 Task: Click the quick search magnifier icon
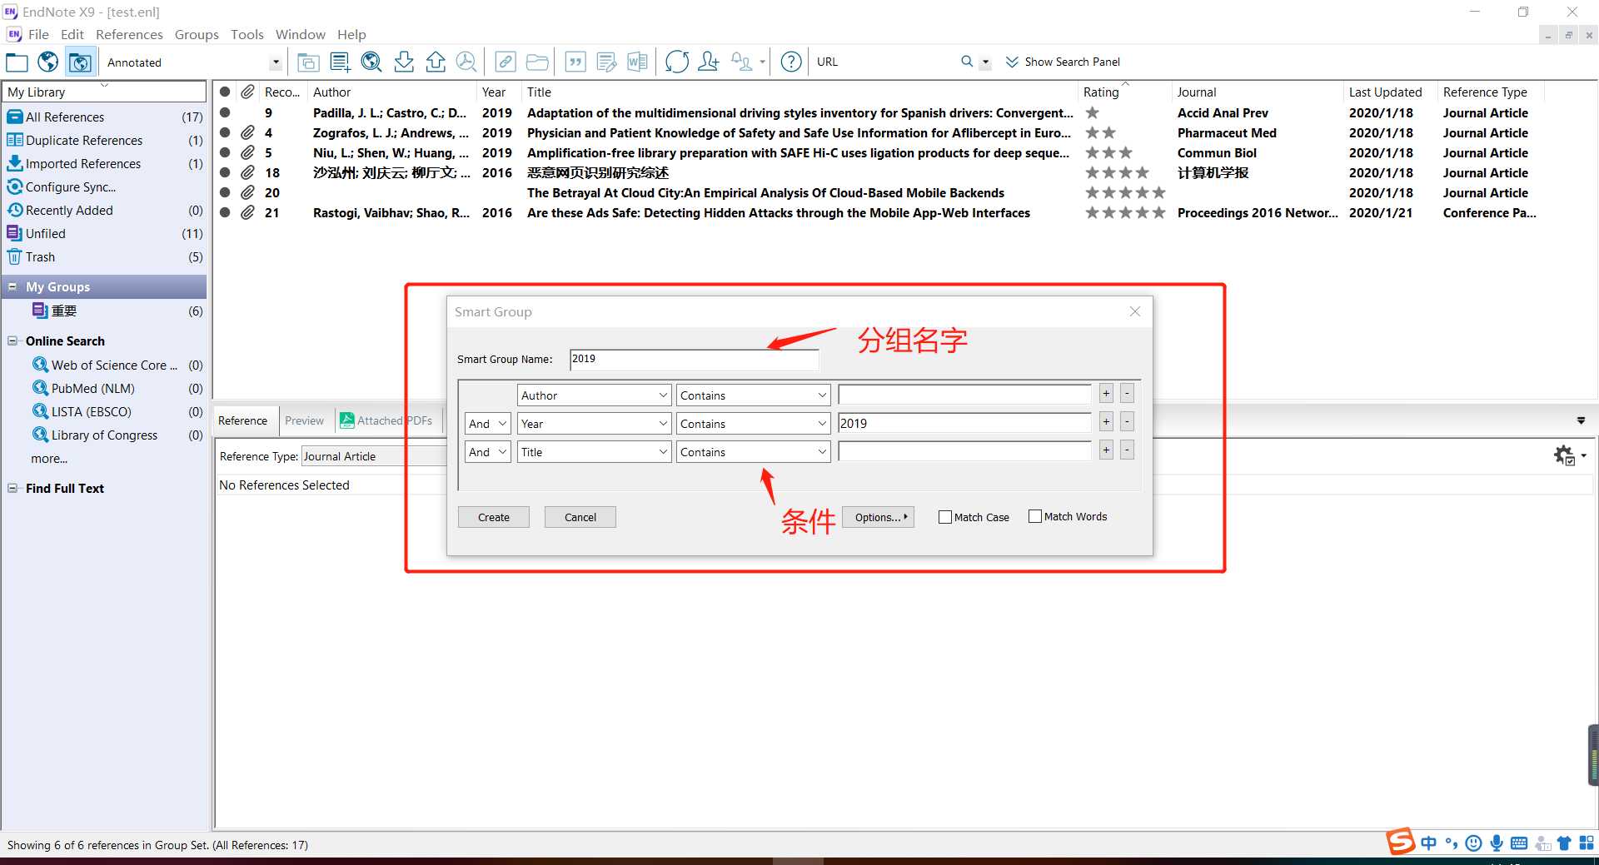pos(967,62)
